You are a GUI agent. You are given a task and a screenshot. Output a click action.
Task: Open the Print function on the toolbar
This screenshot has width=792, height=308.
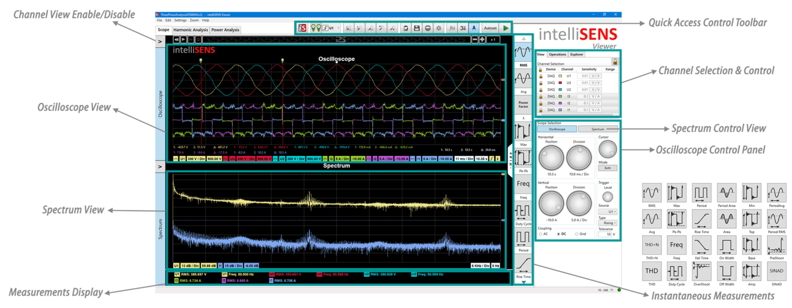(x=428, y=28)
